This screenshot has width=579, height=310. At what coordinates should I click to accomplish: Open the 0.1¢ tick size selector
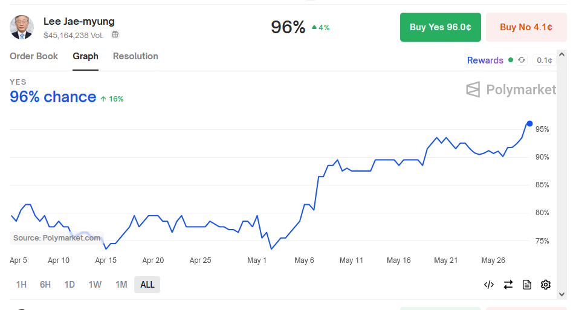pos(544,60)
